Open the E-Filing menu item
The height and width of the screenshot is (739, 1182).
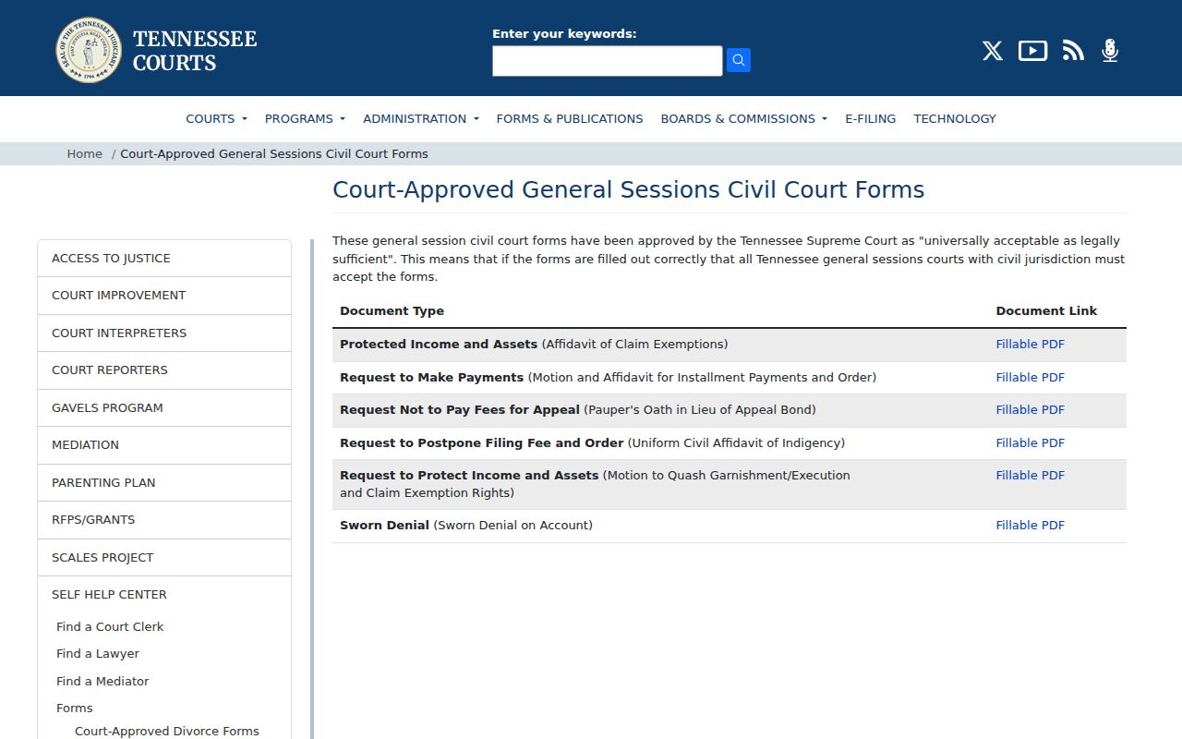tap(870, 118)
